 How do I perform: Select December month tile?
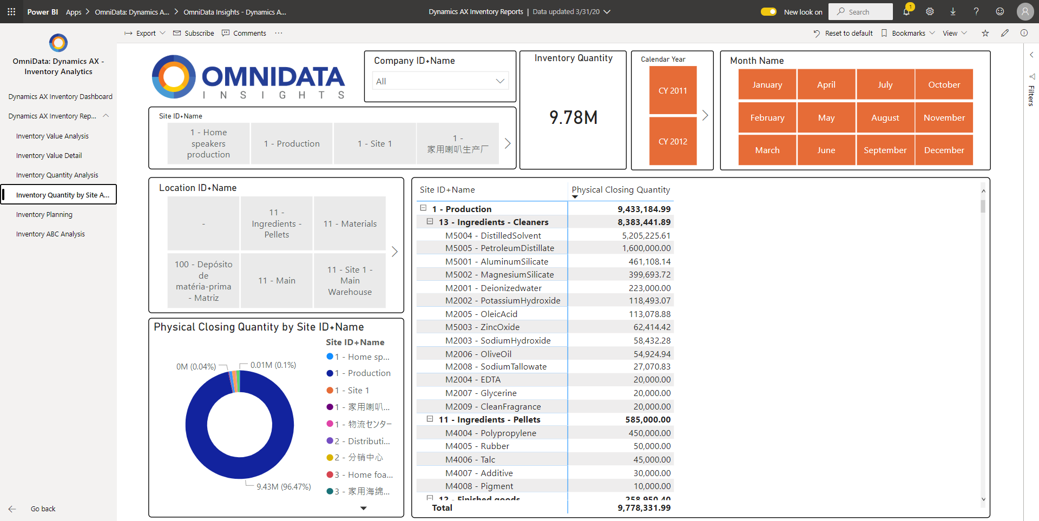pyautogui.click(x=944, y=150)
